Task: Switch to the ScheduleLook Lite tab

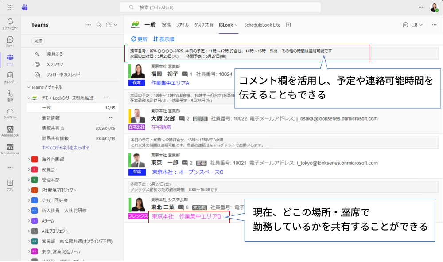Action: pyautogui.click(x=262, y=25)
